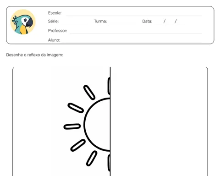Click the bottom angled sun ray
The height and width of the screenshot is (176, 220).
[x=92, y=158]
